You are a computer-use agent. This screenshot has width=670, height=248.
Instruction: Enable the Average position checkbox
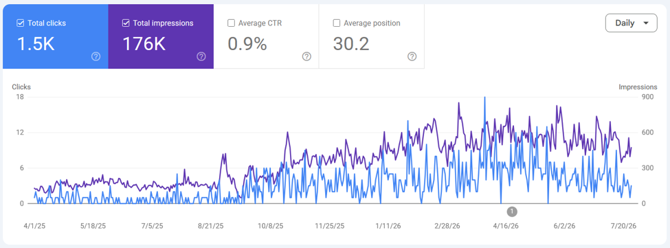click(x=337, y=23)
